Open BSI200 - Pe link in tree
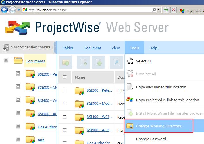 [x=47, y=74]
